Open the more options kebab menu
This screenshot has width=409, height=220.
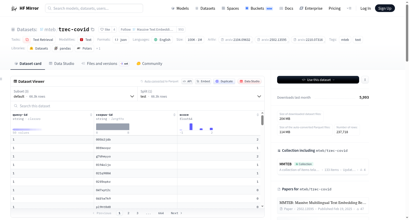pos(365,80)
